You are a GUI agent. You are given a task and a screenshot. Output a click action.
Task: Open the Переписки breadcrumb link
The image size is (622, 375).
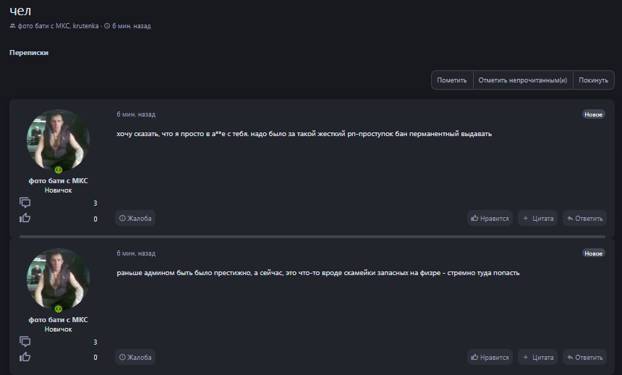tap(29, 53)
